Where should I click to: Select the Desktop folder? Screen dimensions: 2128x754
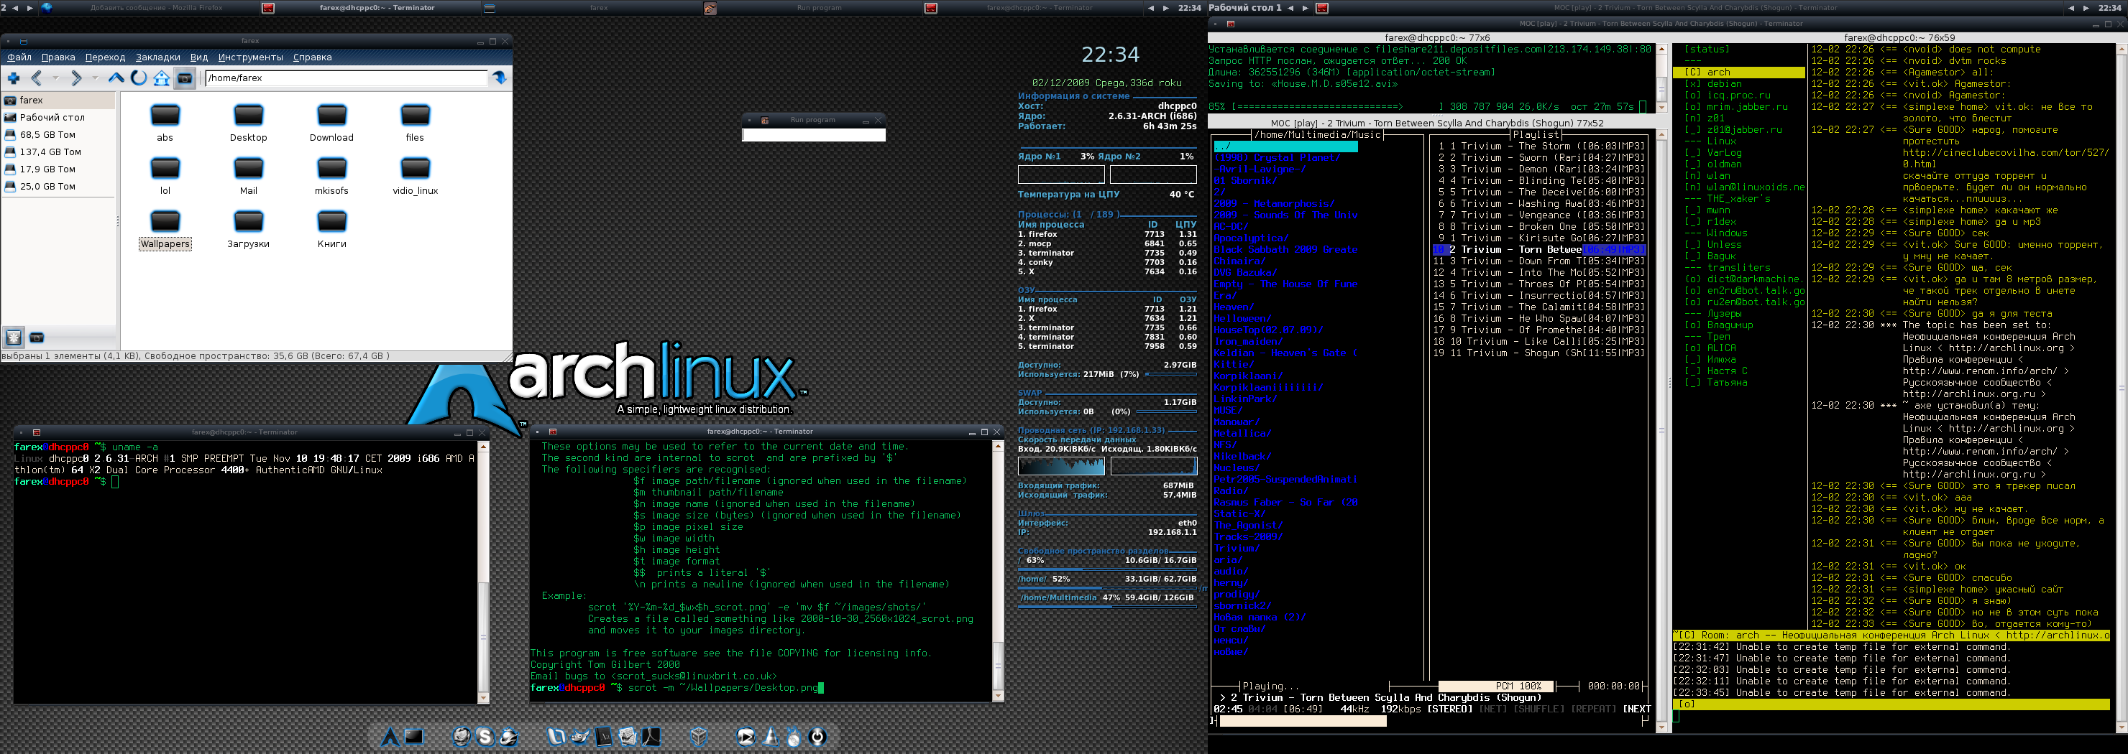248,123
